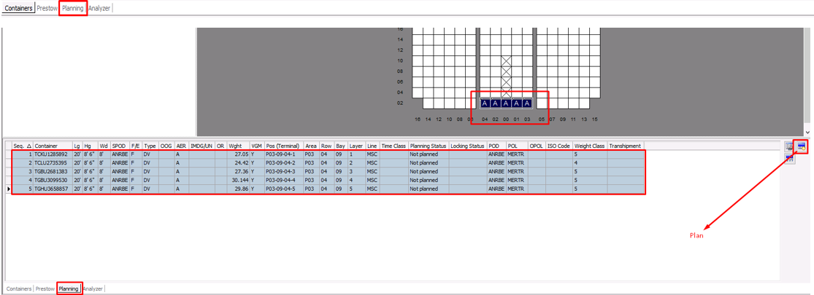The width and height of the screenshot is (814, 295).
Task: Sort by the Container column header
Action: [x=53, y=146]
